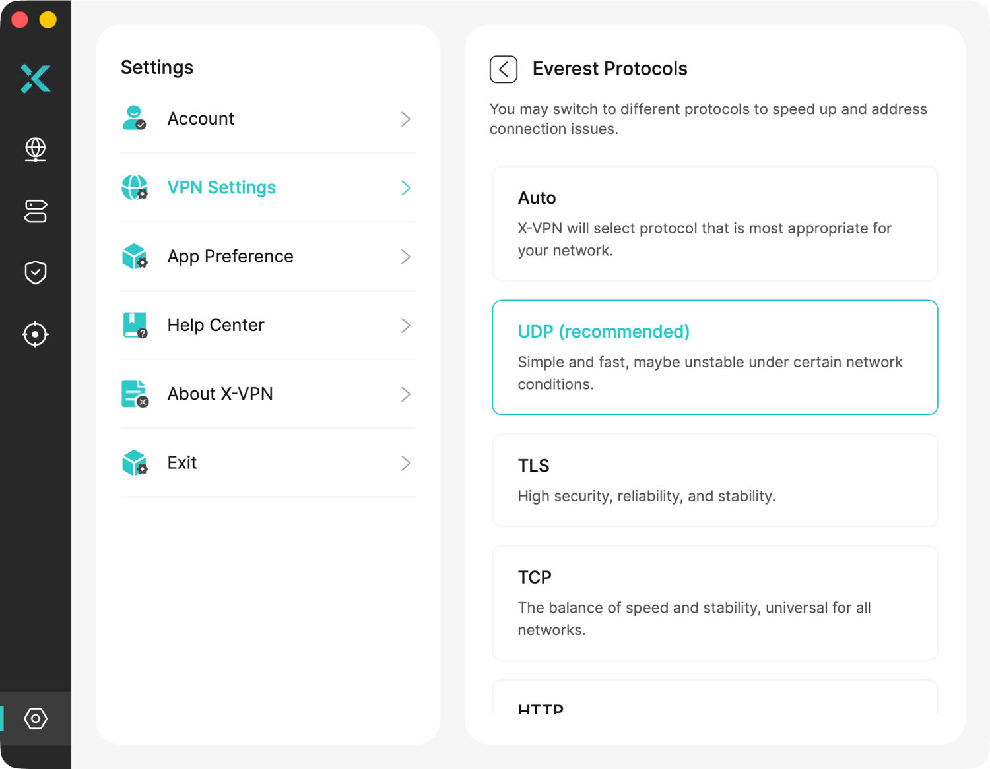Click the Exit entry in settings
The width and height of the screenshot is (990, 769).
pyautogui.click(x=268, y=463)
